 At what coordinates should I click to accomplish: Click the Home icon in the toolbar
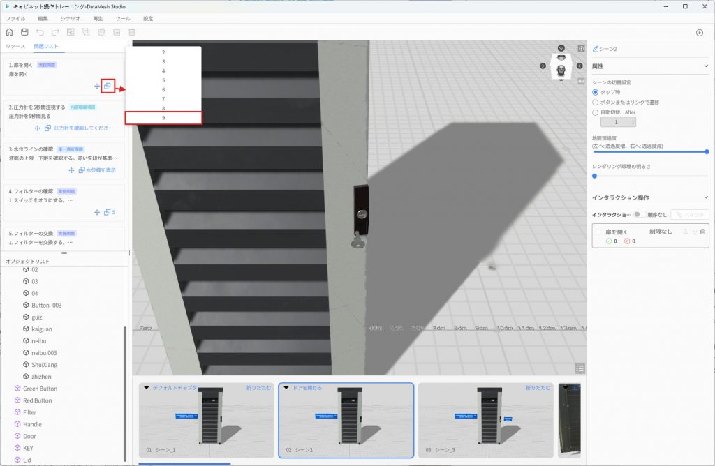pos(9,32)
